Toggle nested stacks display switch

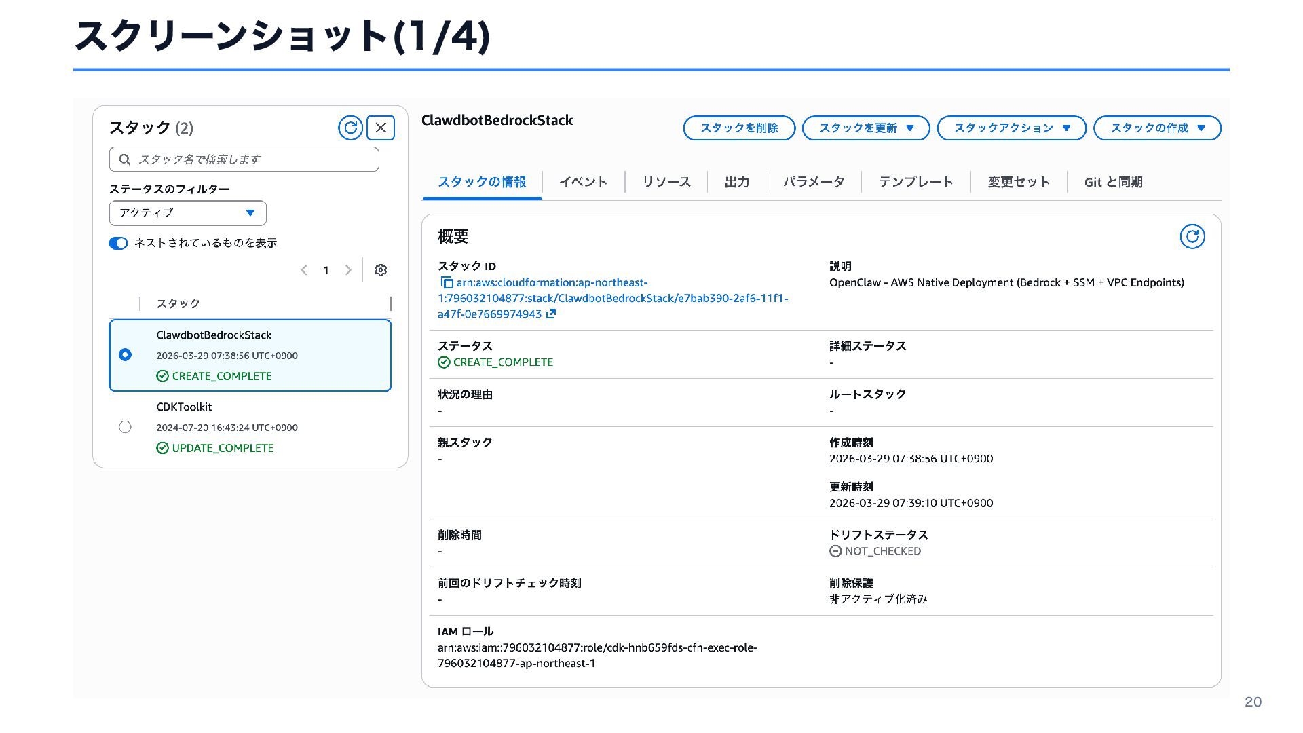[118, 243]
